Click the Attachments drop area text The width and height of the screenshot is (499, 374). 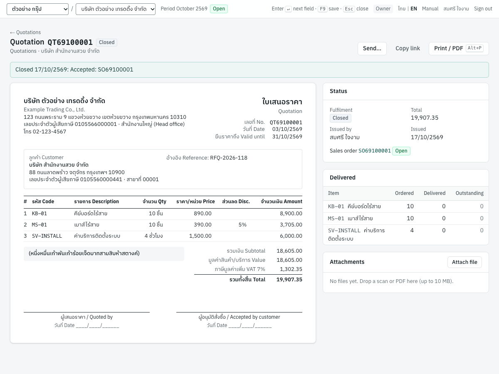click(391, 281)
